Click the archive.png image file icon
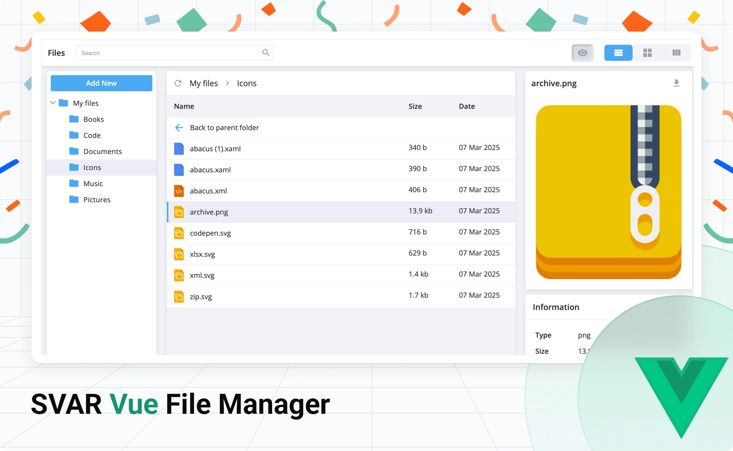 [x=179, y=212]
